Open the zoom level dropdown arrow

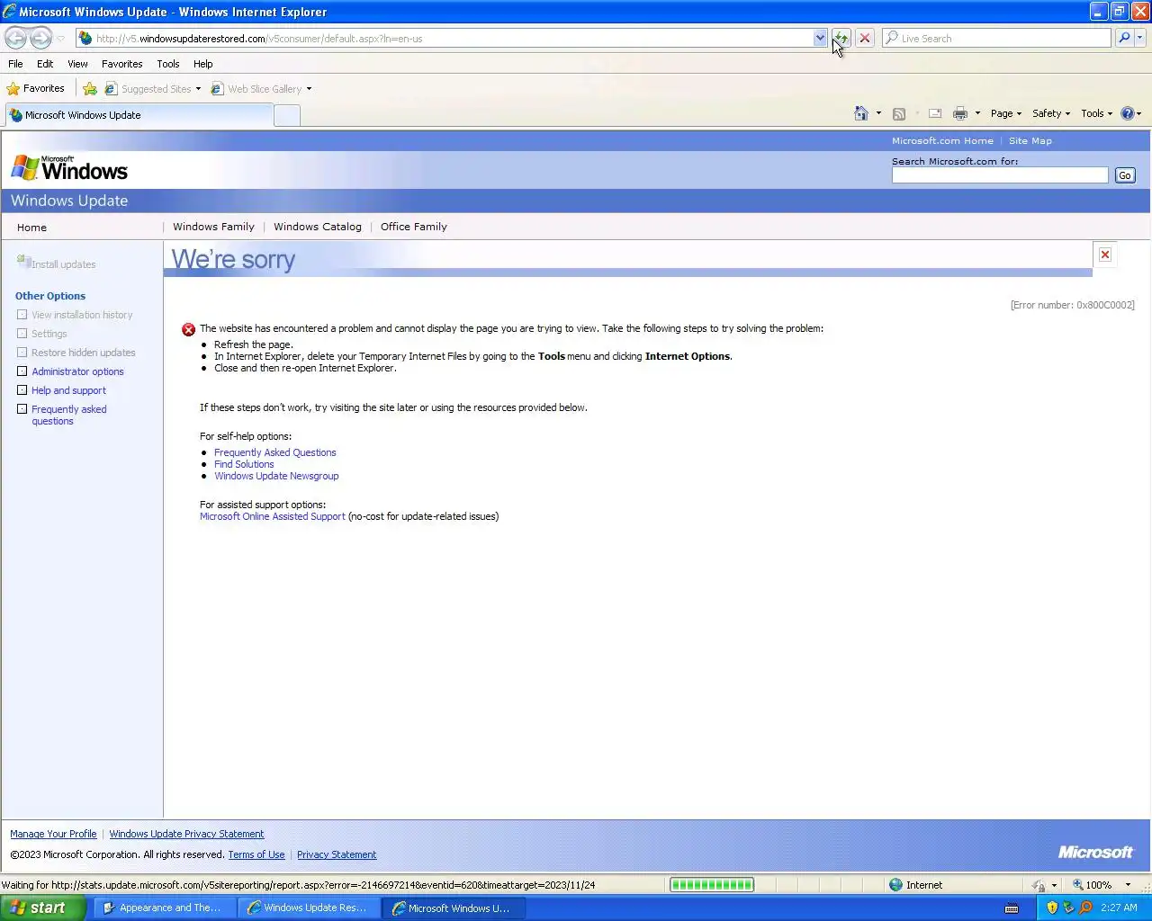point(1128,885)
